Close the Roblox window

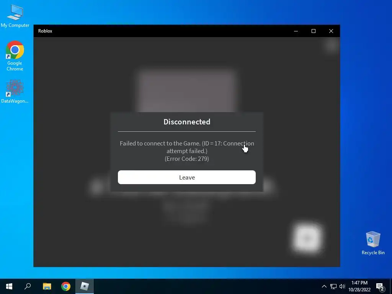[331, 31]
